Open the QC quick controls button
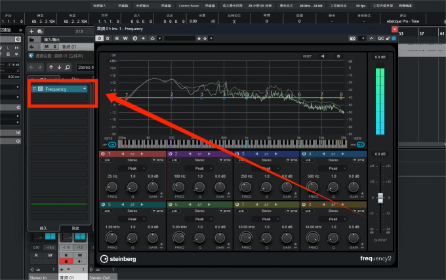Image resolution: width=446 pixels, height=280 pixels. 380,39
